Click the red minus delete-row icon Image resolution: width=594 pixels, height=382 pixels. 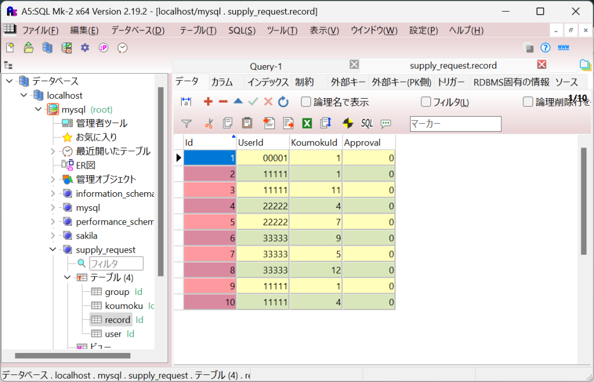pyautogui.click(x=223, y=102)
